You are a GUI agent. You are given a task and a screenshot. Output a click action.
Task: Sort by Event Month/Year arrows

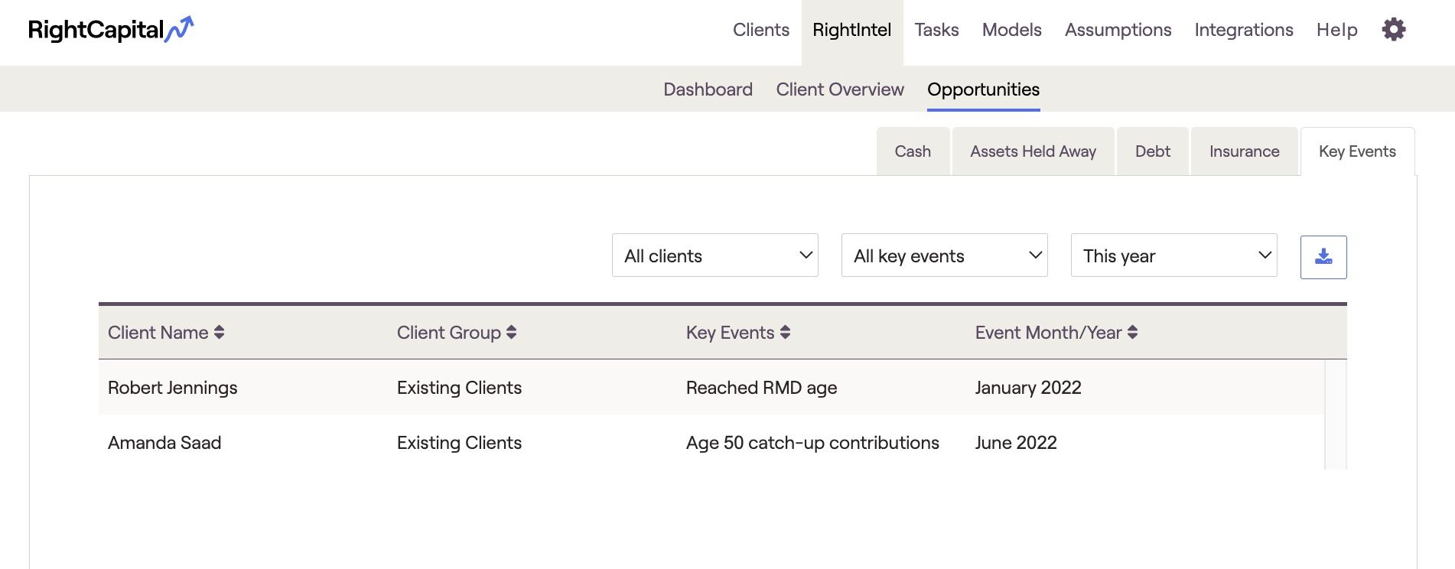(1133, 333)
